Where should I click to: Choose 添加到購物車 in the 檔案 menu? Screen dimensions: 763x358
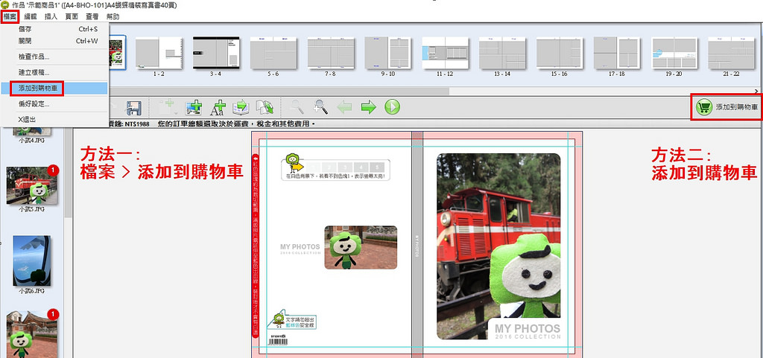tap(41, 89)
